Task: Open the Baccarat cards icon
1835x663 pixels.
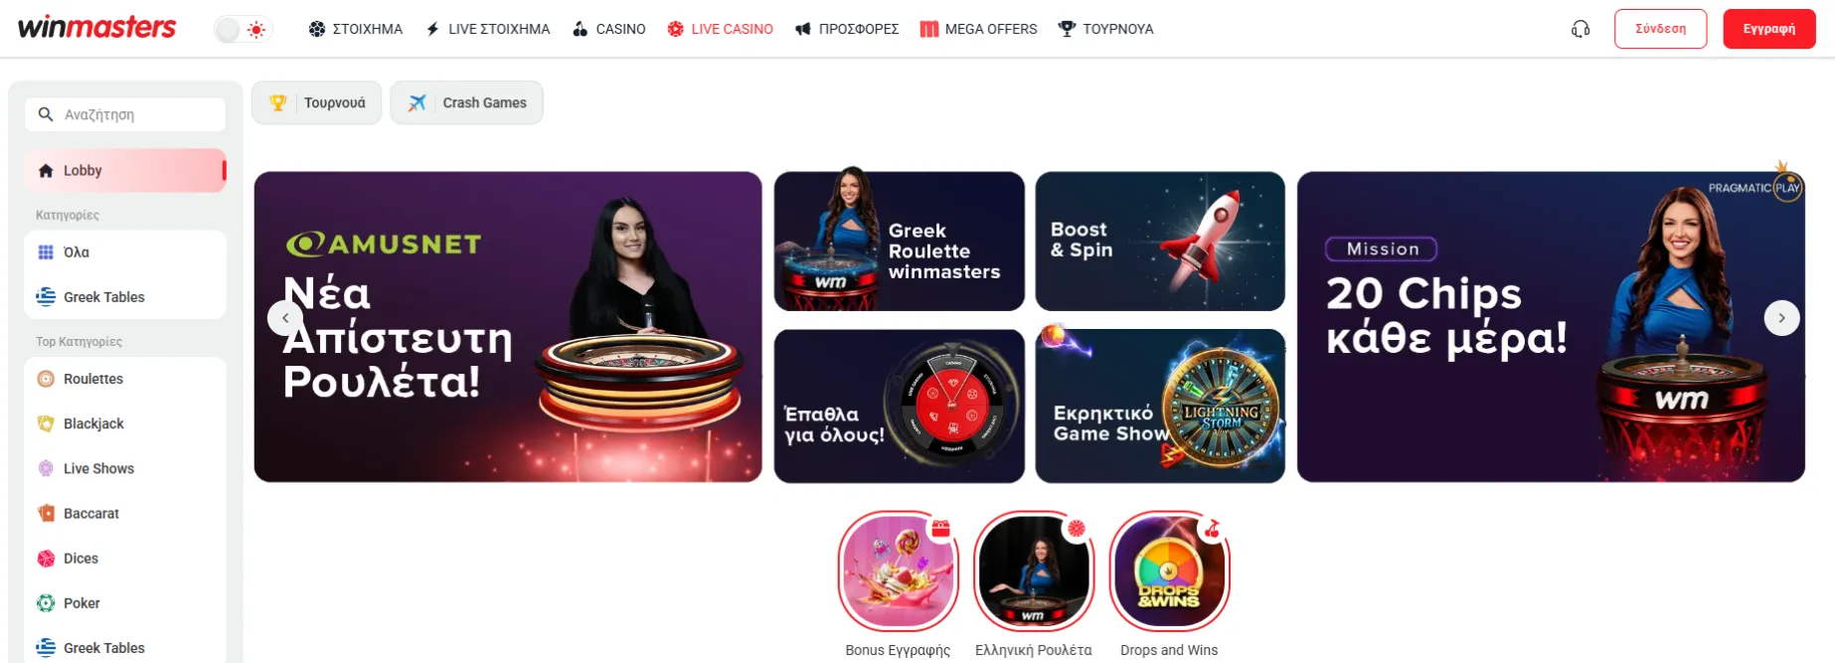Action: pos(46,514)
